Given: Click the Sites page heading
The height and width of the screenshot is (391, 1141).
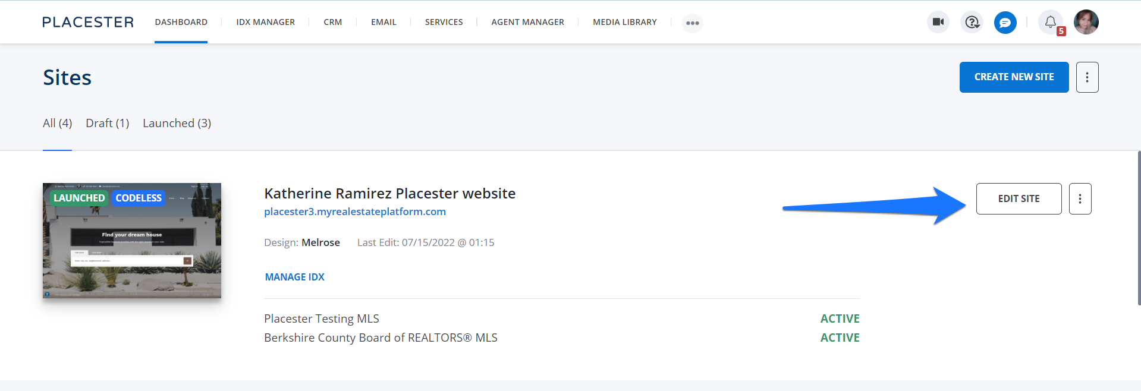Looking at the screenshot, I should 67,77.
